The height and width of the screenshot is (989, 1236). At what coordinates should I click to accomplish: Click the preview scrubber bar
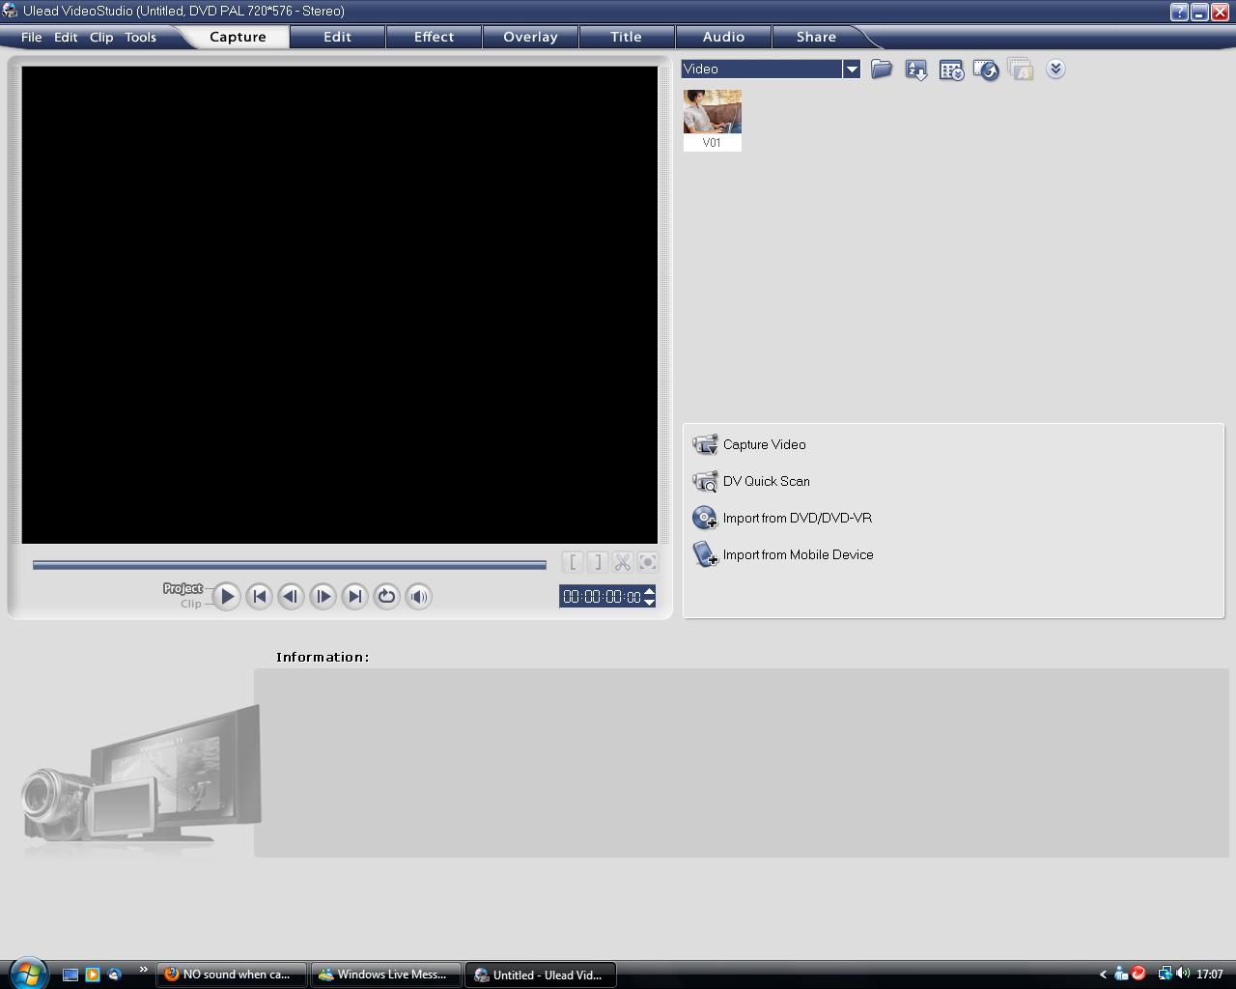(290, 565)
